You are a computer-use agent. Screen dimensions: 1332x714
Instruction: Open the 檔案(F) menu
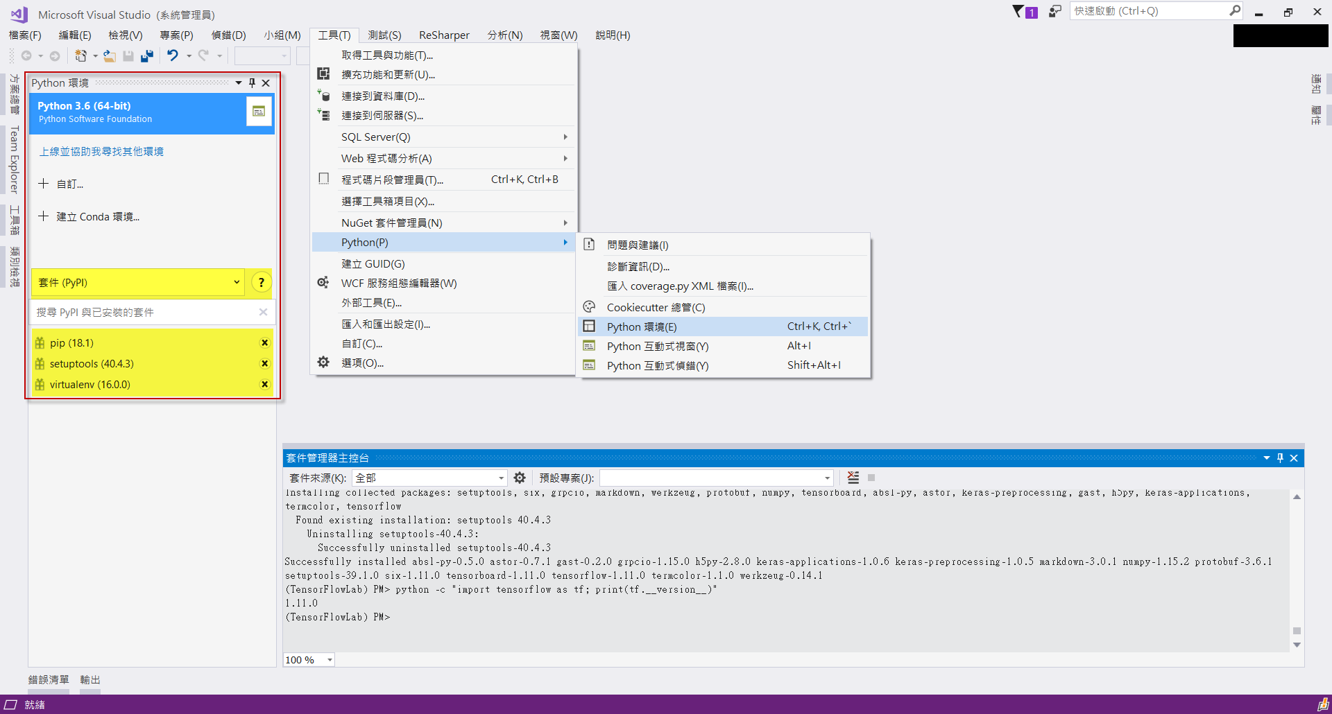(x=25, y=35)
